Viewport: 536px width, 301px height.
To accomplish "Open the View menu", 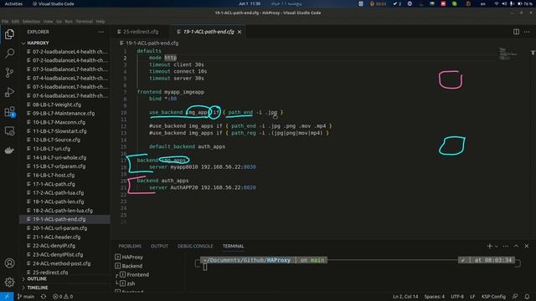I will click(x=48, y=21).
